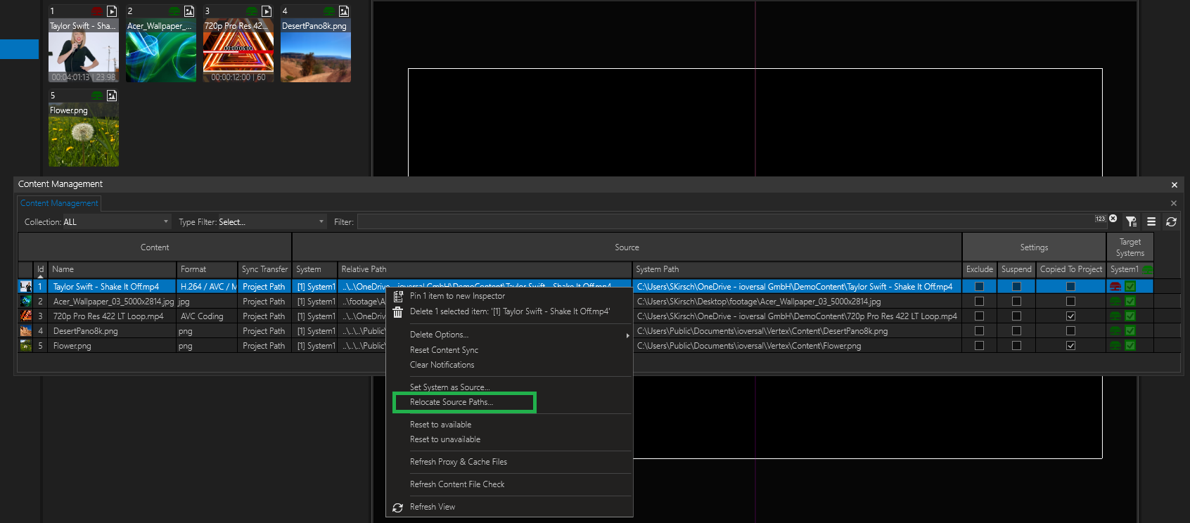
Task: Click the trash icon beside Delete 1 selected item
Action: pos(398,312)
